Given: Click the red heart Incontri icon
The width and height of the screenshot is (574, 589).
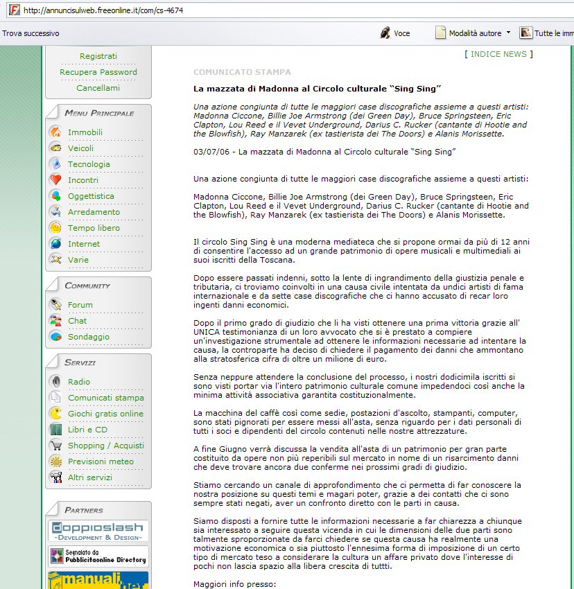Looking at the screenshot, I should tap(55, 179).
